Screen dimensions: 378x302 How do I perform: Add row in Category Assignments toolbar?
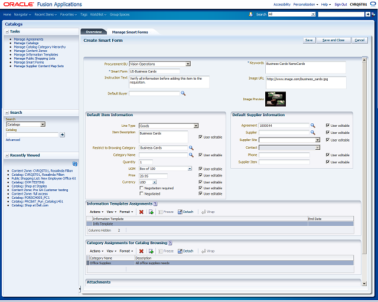[151, 251]
